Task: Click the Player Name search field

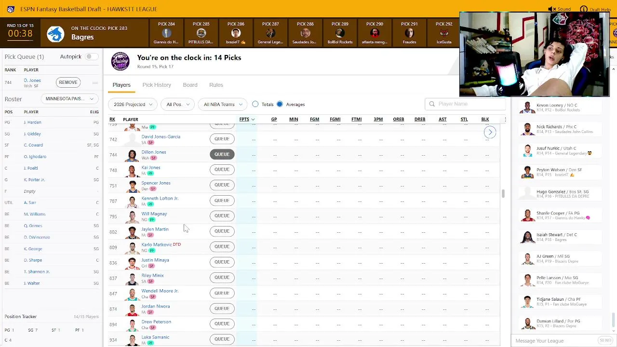Action: (465, 104)
